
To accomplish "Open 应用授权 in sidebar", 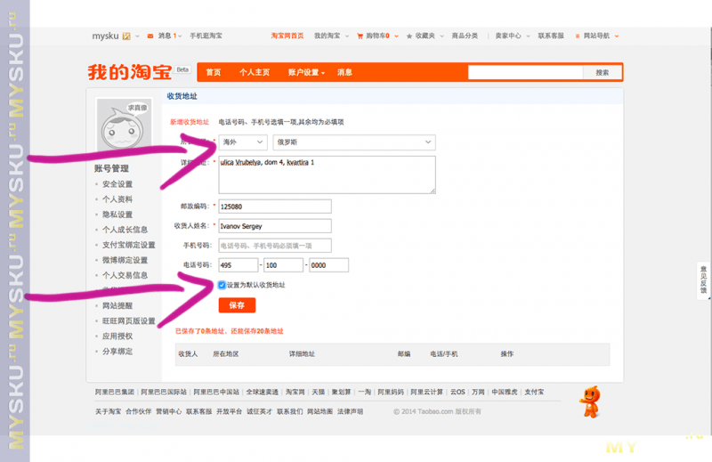I will pos(117,336).
